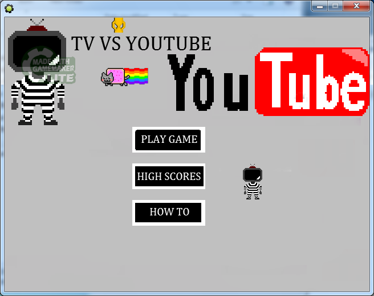Select the small TV-head character

[252, 182]
